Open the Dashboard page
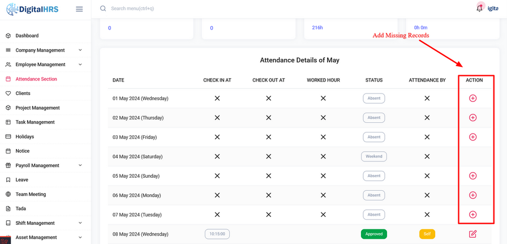The image size is (507, 244). 27,36
